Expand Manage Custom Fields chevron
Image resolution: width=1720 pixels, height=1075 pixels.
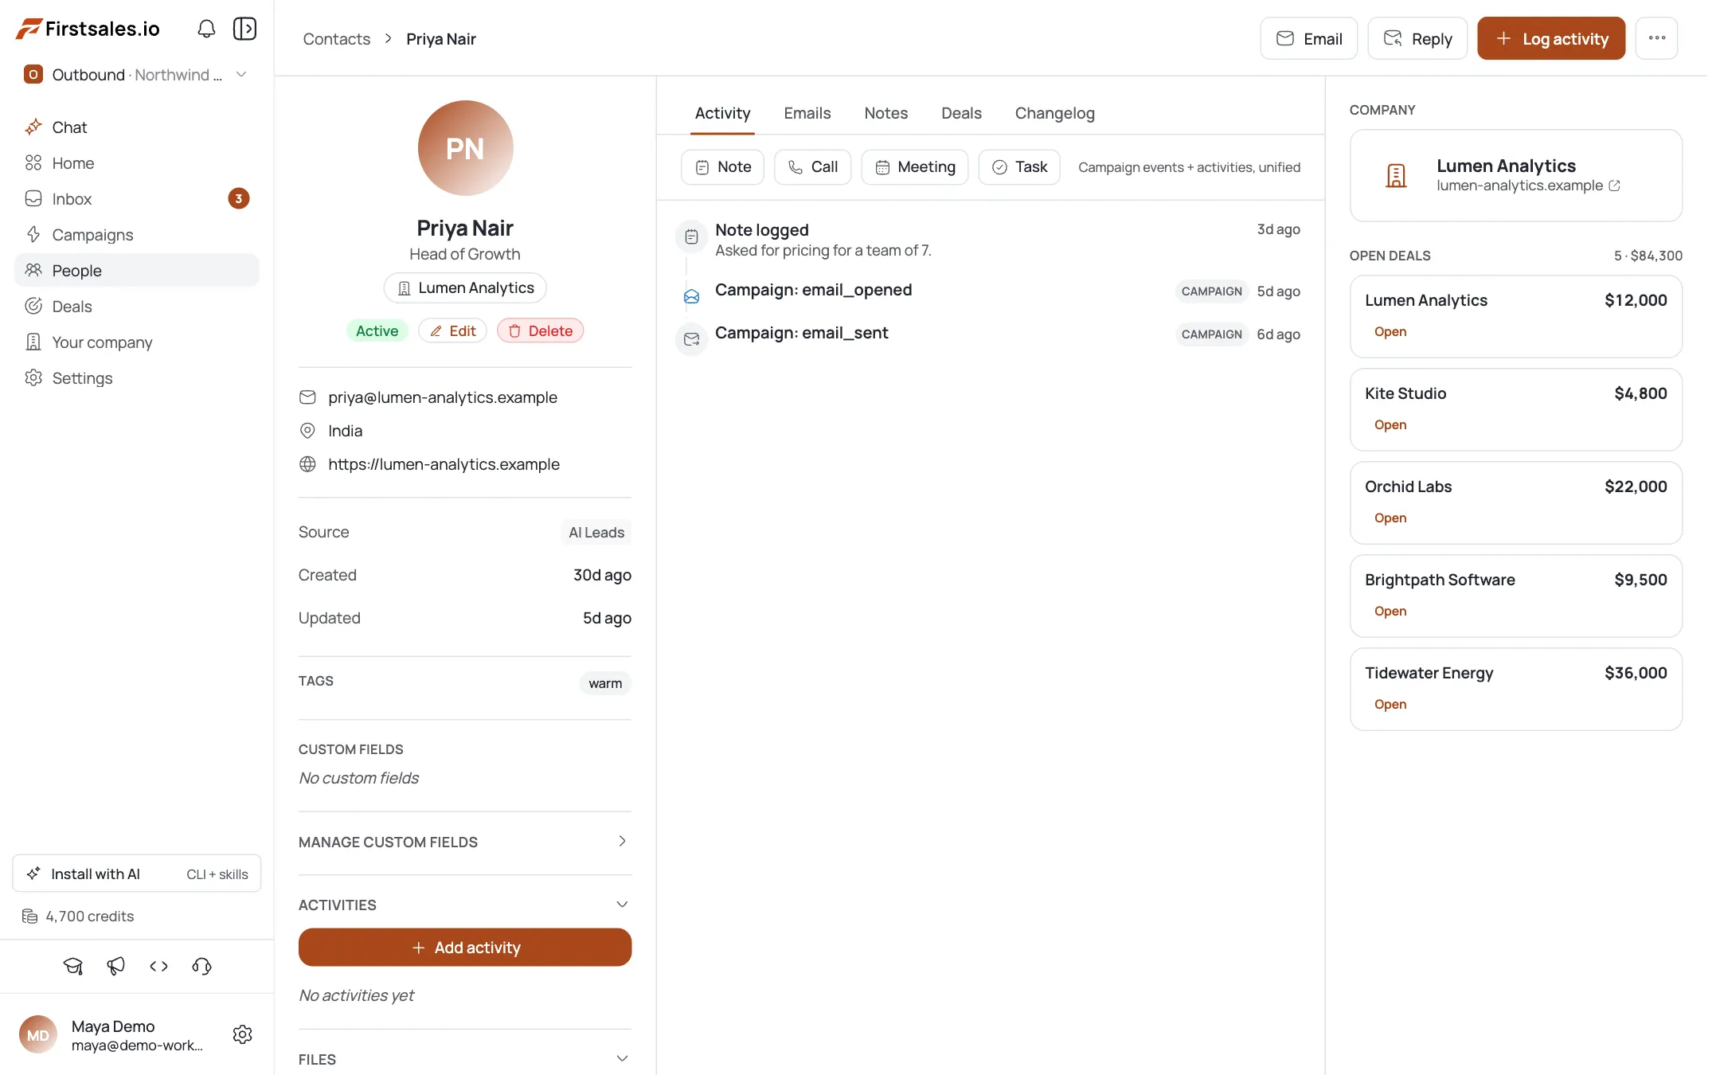coord(623,842)
